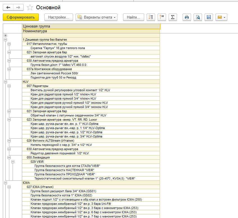Select row Подмотка для труб 50 м Рекорд
Image resolution: width=238 pixels, height=218 pixels.
coord(91,77)
